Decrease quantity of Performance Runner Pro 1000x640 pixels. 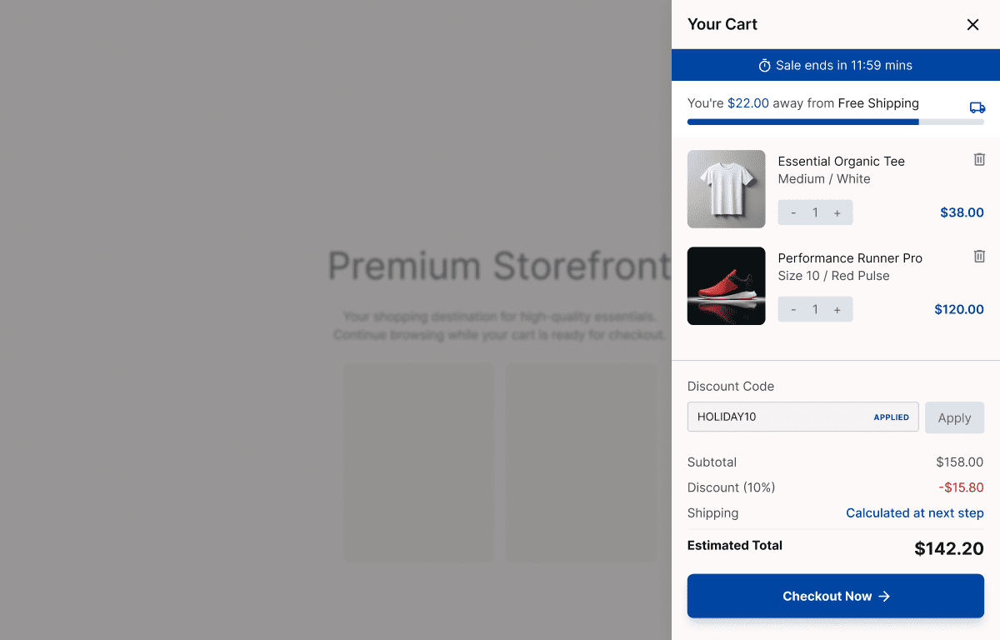coord(793,309)
